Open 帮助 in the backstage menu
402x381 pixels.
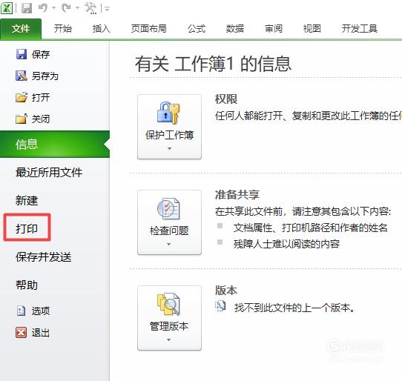click(27, 285)
